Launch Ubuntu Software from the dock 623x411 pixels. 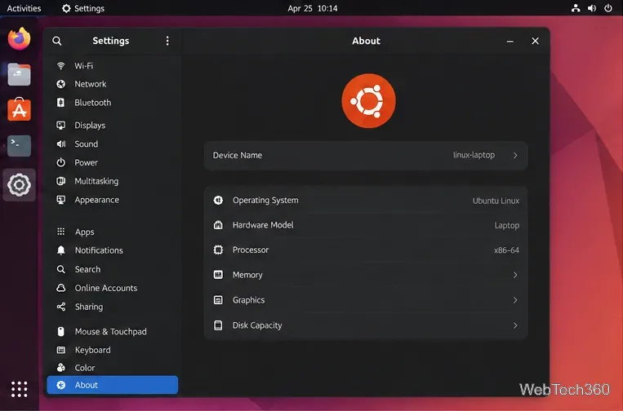point(19,109)
